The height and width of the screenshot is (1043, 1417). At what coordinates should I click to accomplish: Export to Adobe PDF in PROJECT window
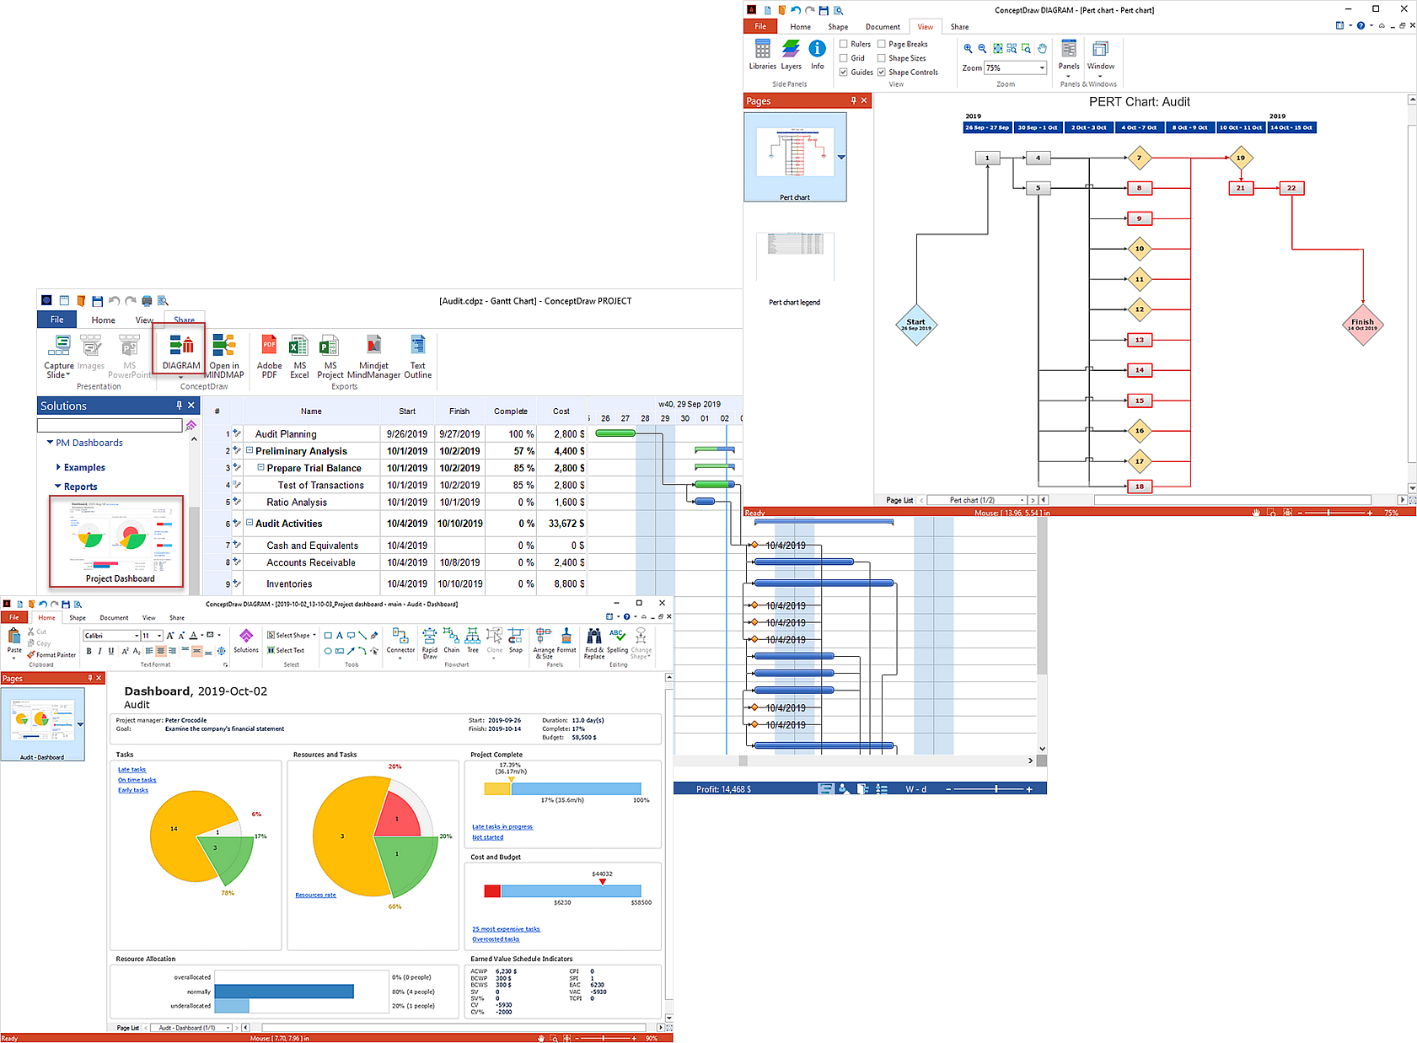(270, 356)
